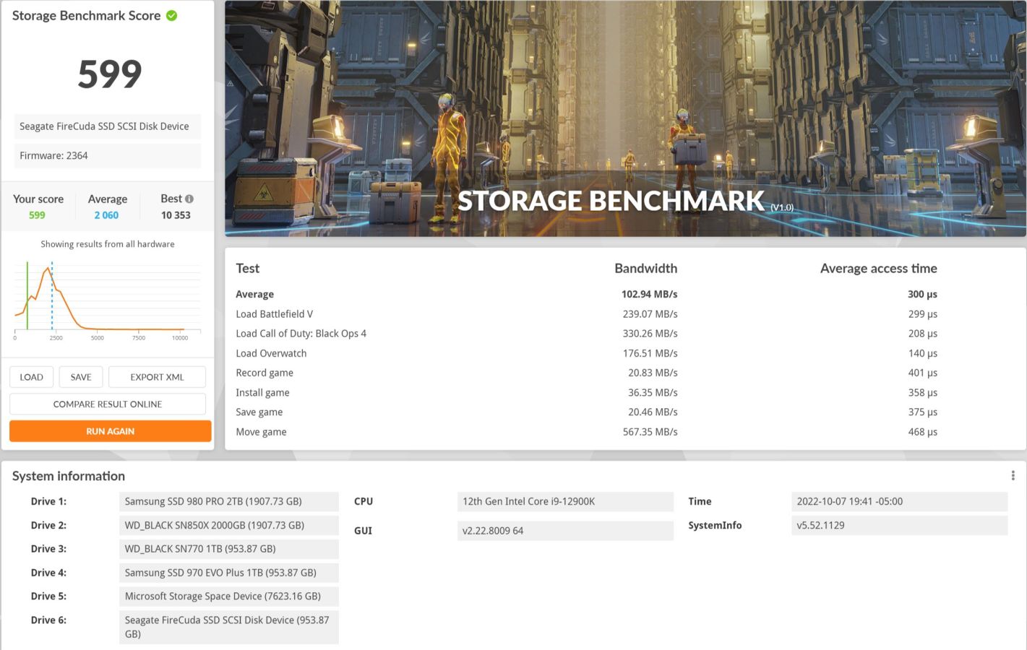Click the Average access time column header
This screenshot has width=1027, height=650.
[878, 268]
